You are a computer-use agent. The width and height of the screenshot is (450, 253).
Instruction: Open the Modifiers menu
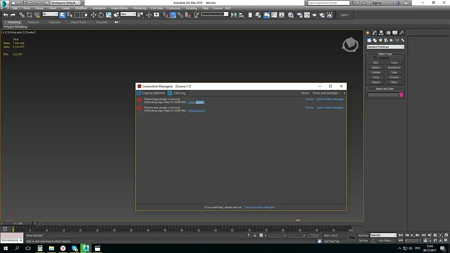point(81,8)
